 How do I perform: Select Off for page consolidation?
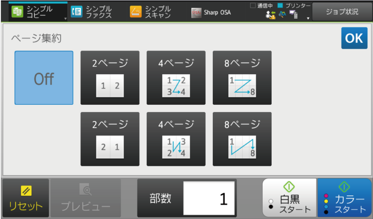point(44,78)
